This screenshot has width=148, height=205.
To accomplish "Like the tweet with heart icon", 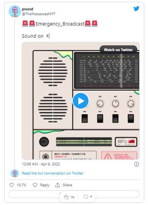I will pos(12,185).
